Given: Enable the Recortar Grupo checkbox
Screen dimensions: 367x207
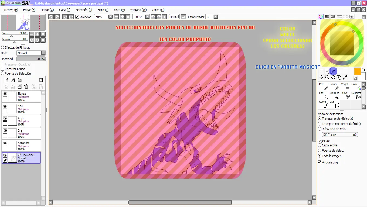Looking at the screenshot, I should [x=3, y=69].
